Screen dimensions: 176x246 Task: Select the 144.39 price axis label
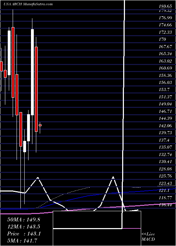coord(165,119)
